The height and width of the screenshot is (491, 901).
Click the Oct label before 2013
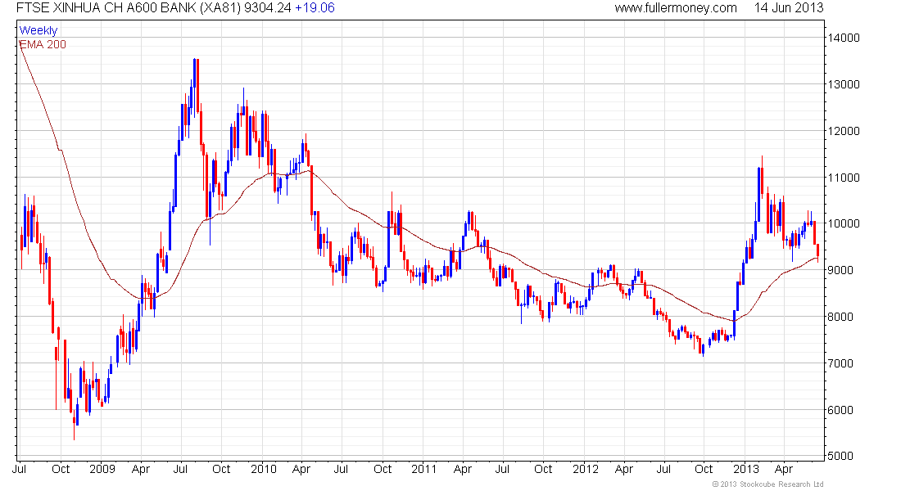704,469
